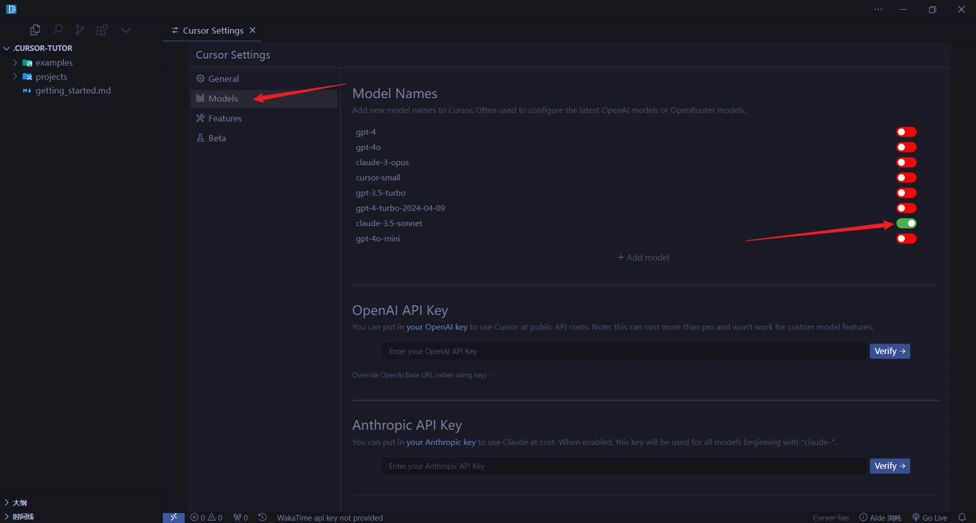Click the Go Live broadcast icon

(916, 517)
